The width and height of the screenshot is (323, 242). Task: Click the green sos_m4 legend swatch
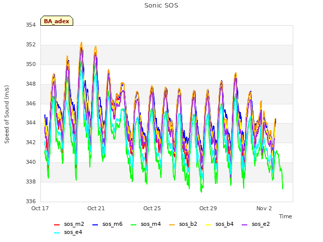(x=133, y=225)
